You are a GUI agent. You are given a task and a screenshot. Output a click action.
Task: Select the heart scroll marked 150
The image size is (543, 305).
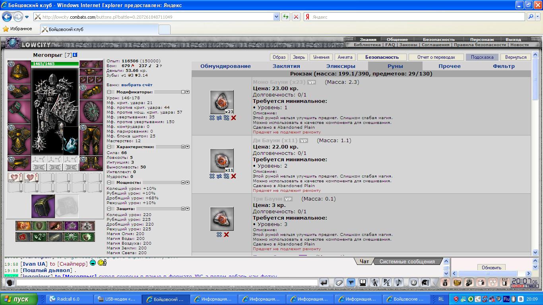point(15,178)
